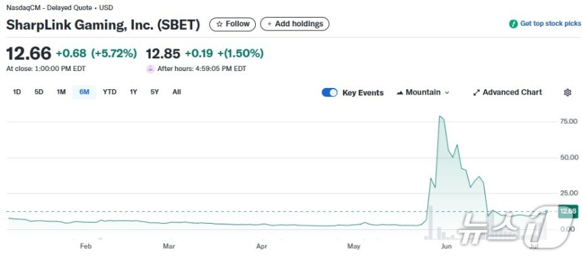This screenshot has width=582, height=257.
Task: Click the after hours moon icon
Action: click(150, 68)
